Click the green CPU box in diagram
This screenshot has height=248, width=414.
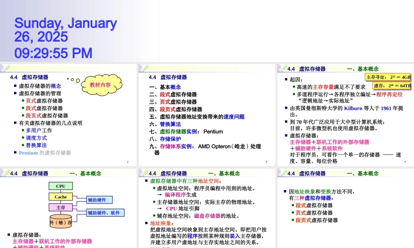coord(61,186)
